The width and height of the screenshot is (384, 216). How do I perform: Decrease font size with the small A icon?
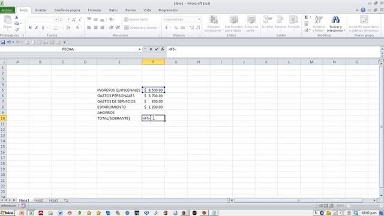(x=80, y=19)
